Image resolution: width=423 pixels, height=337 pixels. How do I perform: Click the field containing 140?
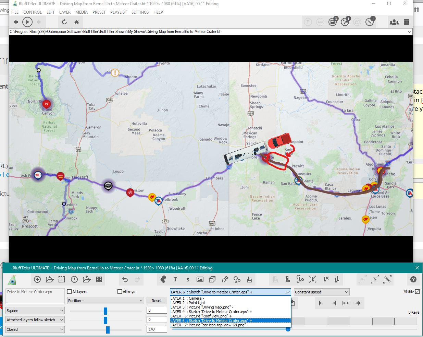[157, 329]
